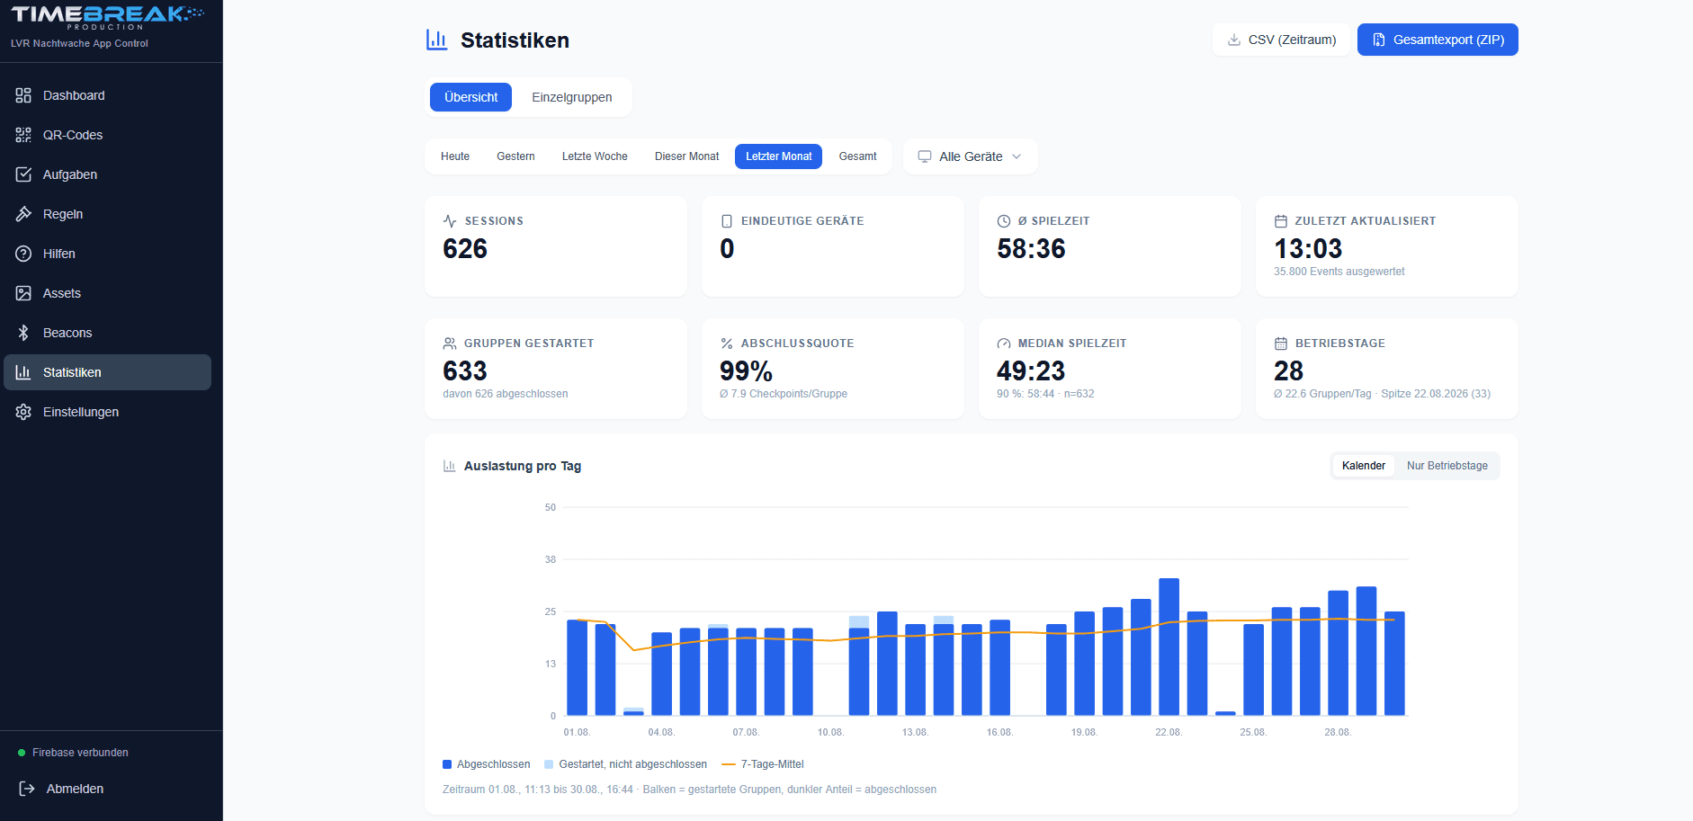Click the Beacons bluetooth icon
The height and width of the screenshot is (821, 1693).
[x=23, y=333]
